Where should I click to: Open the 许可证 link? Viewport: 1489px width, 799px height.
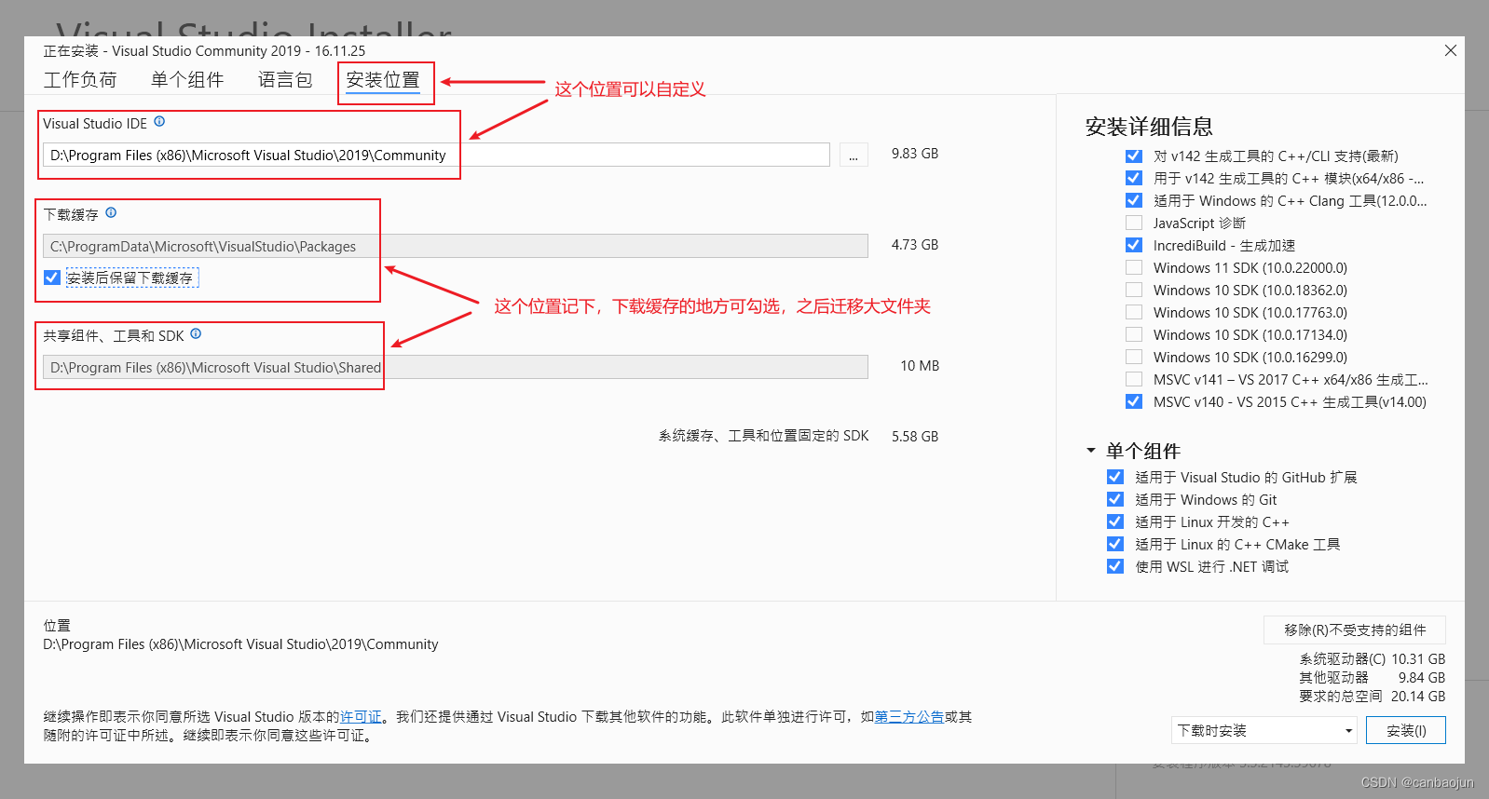tap(361, 716)
